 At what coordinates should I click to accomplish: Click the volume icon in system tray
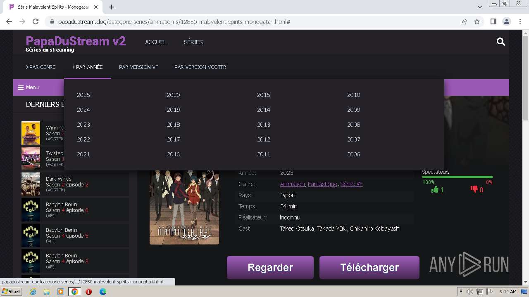[x=470, y=292]
